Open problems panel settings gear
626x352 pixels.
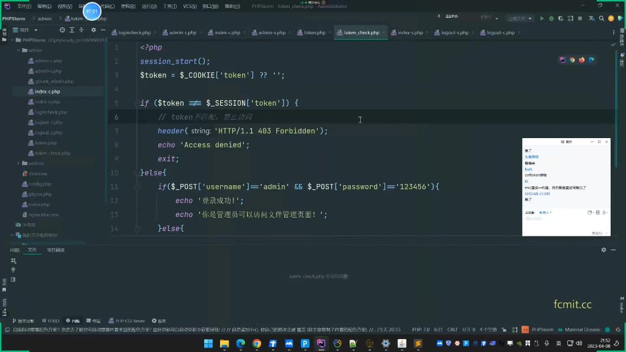(603, 250)
